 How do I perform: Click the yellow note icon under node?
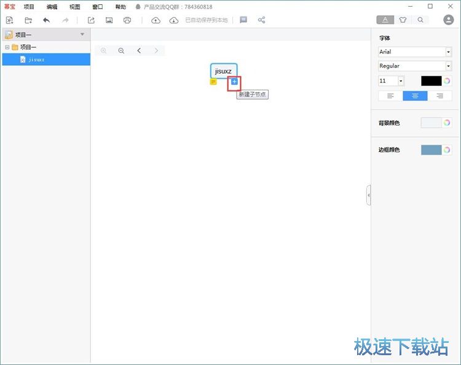tap(213, 82)
